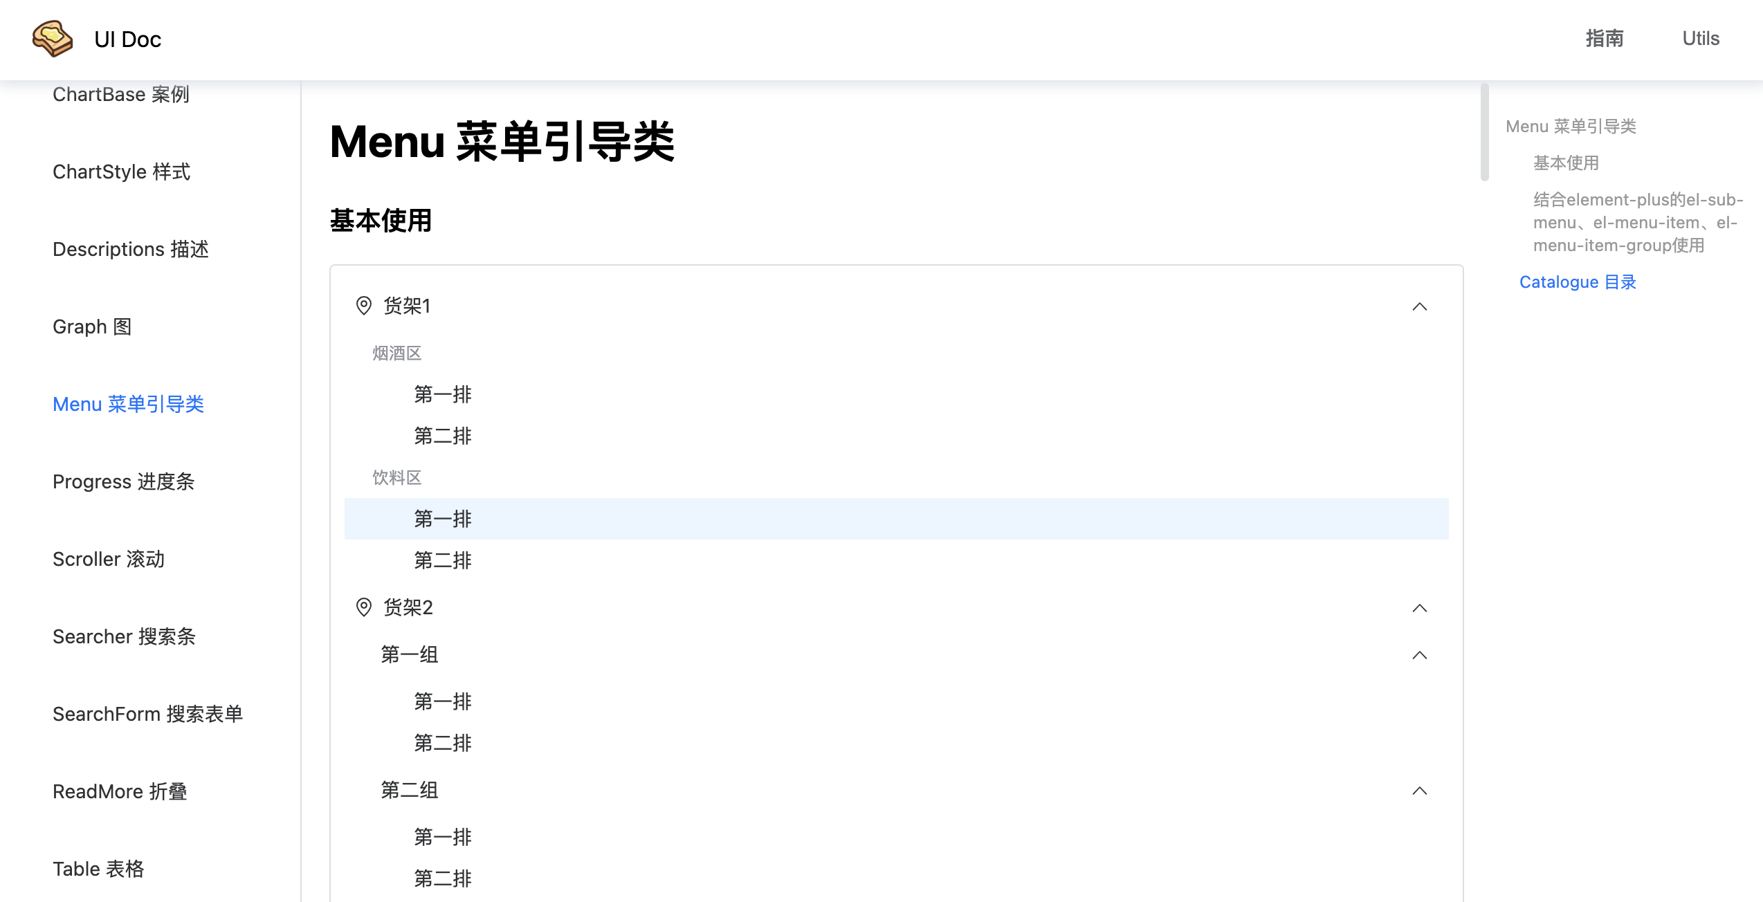Open 指南 navigation menu item

click(x=1605, y=39)
